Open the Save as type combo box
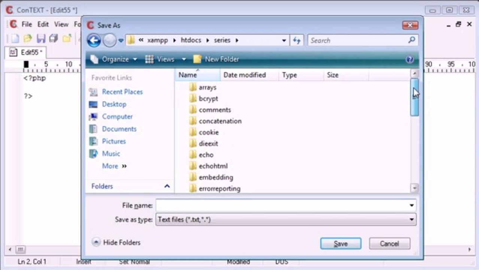The height and width of the screenshot is (270, 479). pos(286,220)
